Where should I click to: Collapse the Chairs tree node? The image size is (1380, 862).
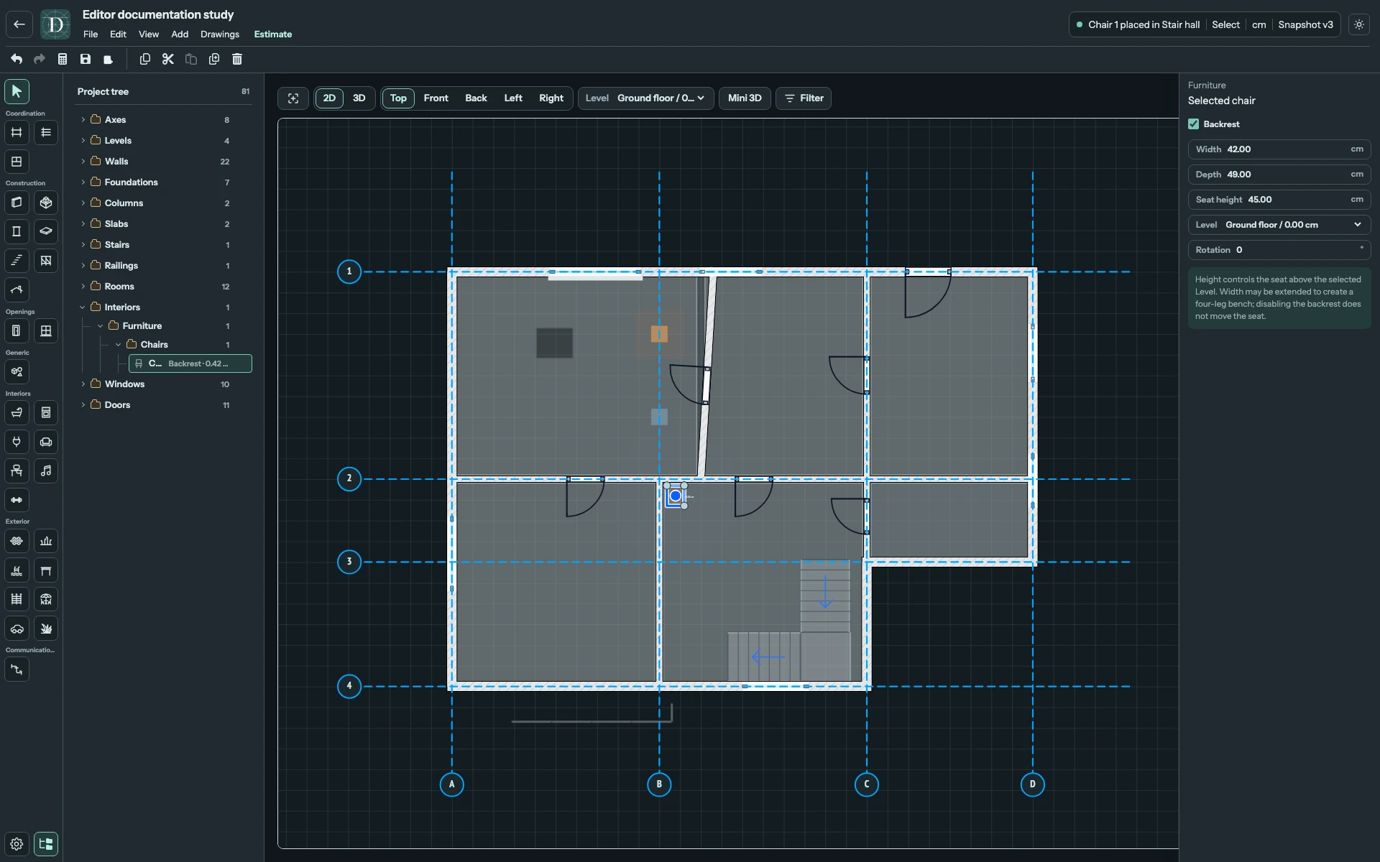(119, 345)
